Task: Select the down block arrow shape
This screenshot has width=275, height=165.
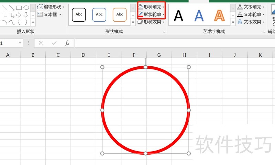Action: tap(26, 15)
